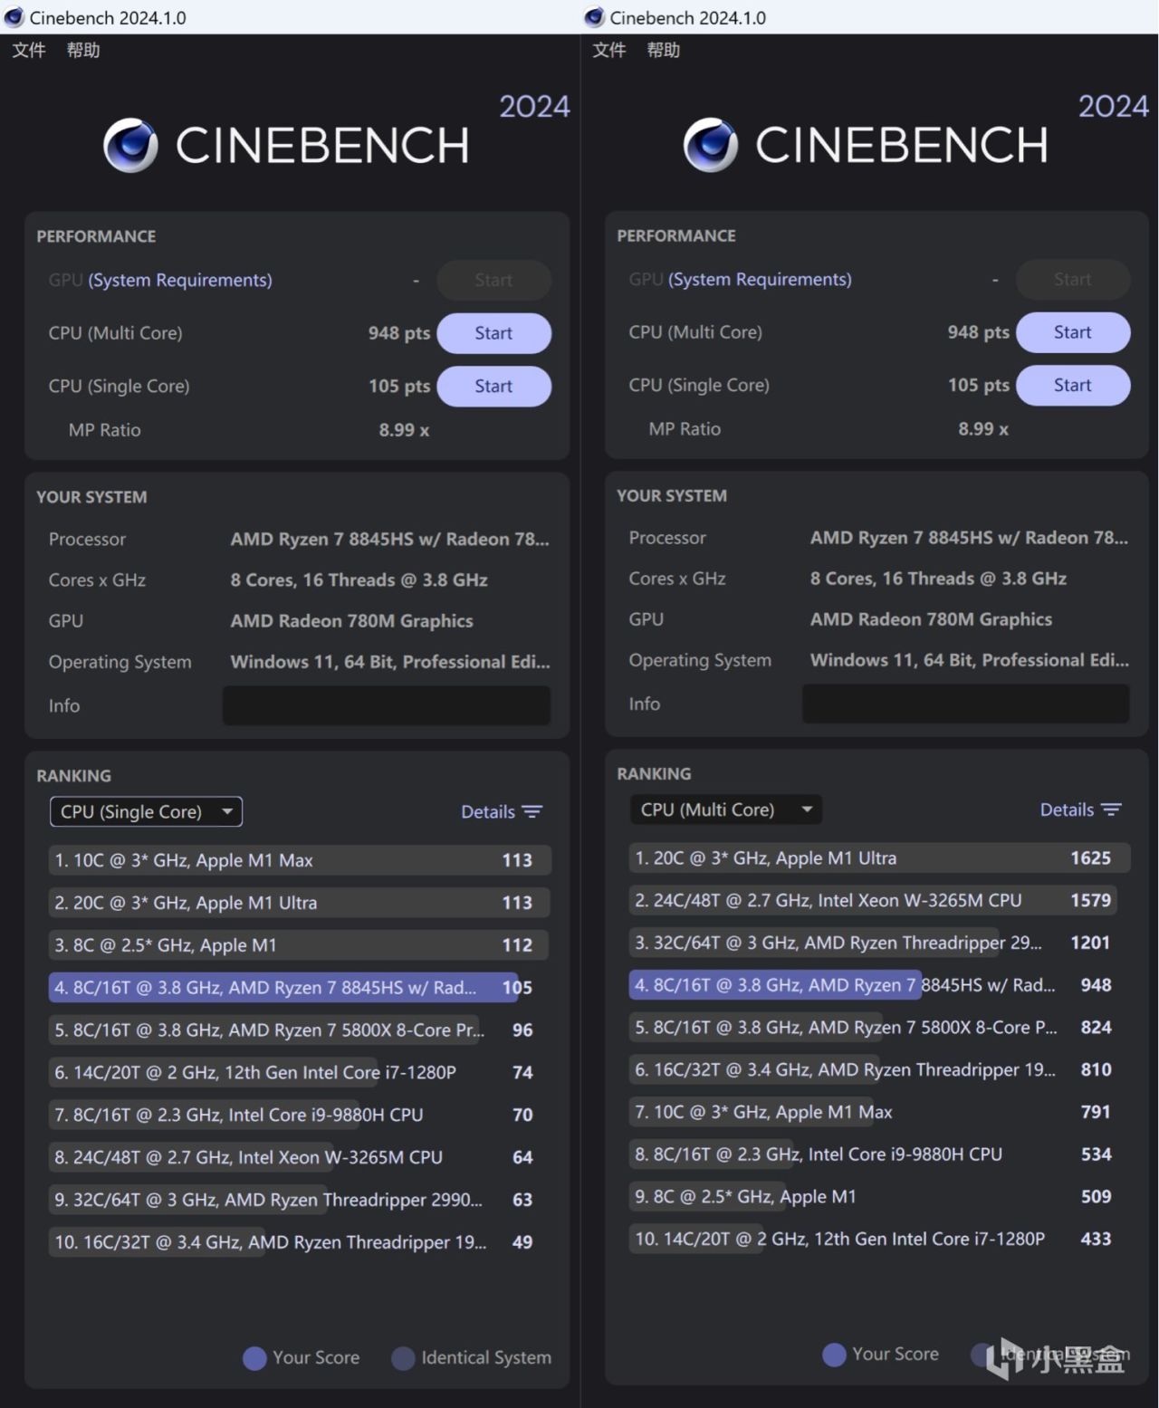
Task: Select the Threadripper 29... row scoring 1201
Action: [x=879, y=943]
